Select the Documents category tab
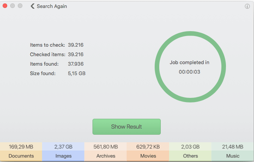 coord(21,156)
